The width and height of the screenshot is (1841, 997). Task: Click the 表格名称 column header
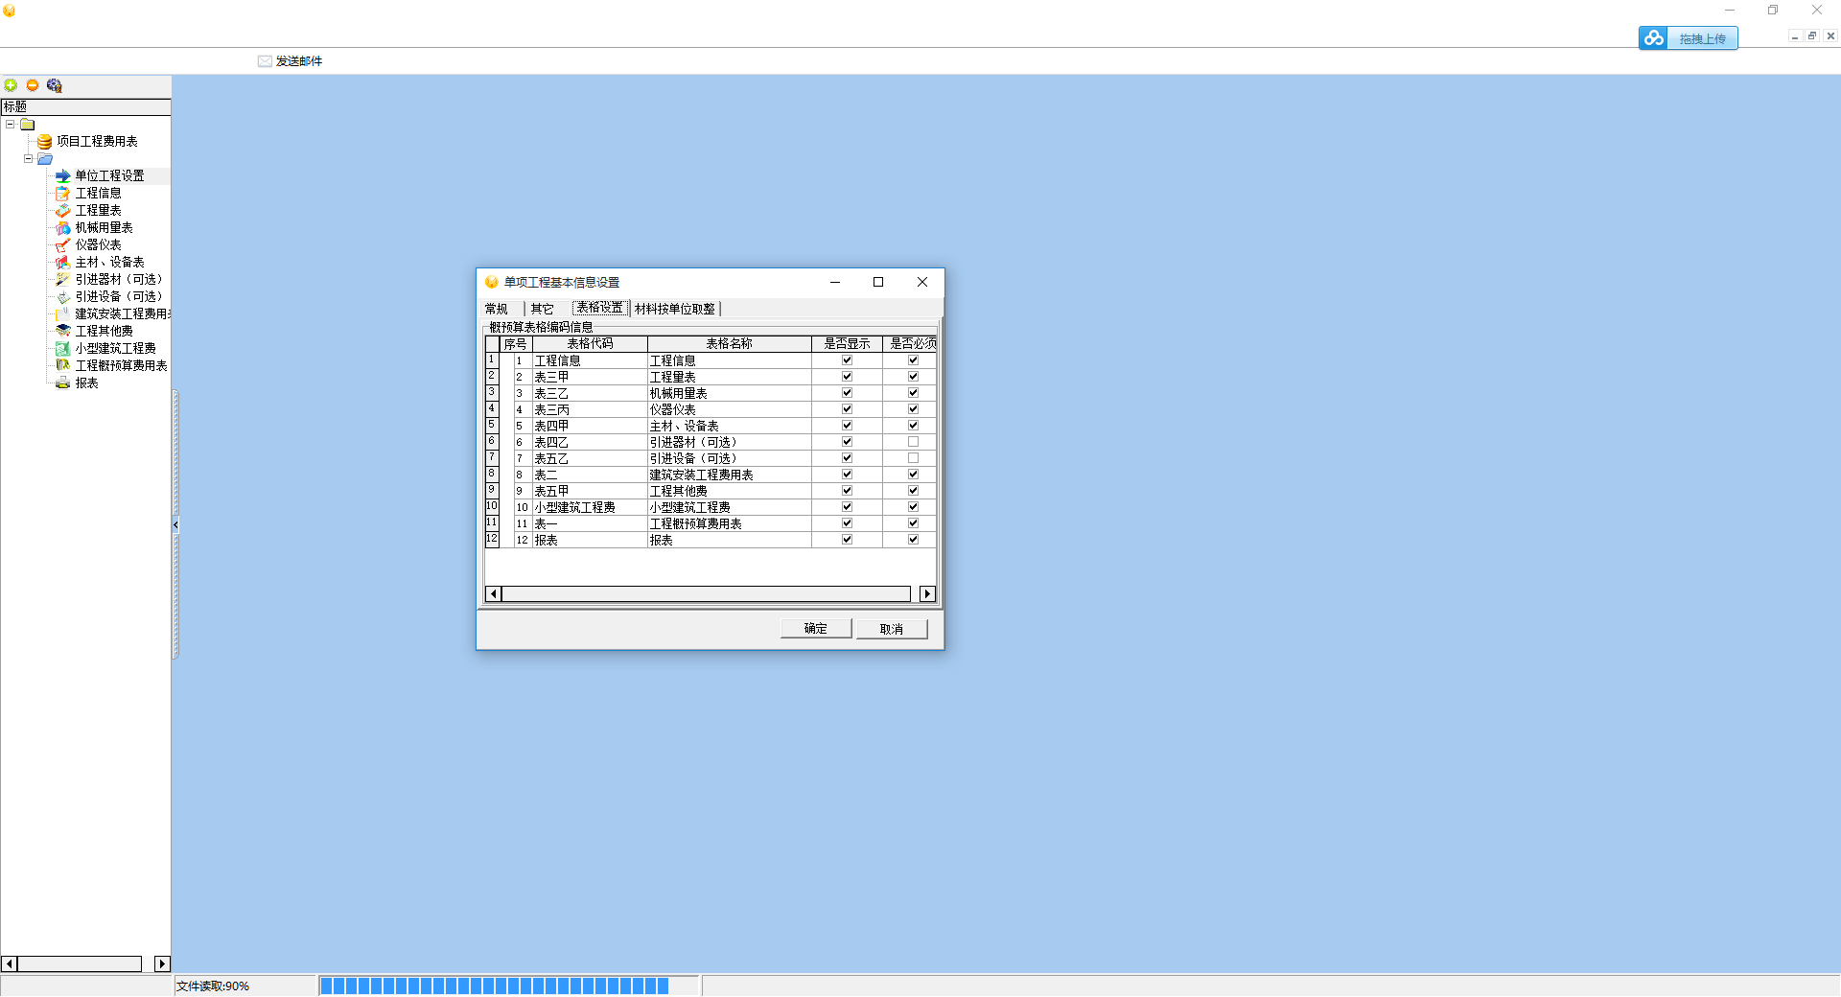[730, 344]
